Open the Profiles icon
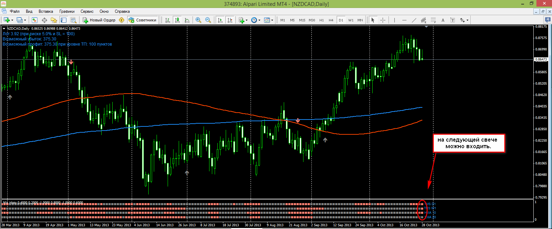 [x=19, y=20]
